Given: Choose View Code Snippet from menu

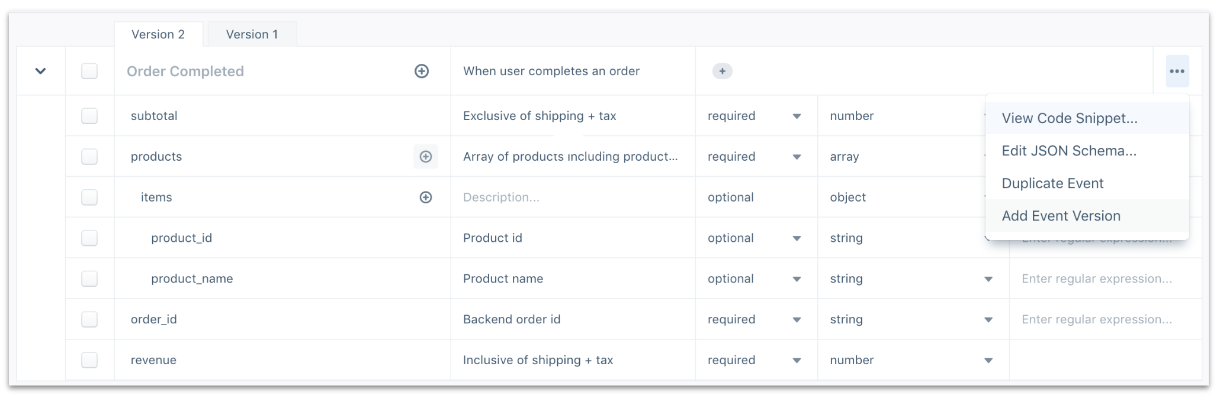Looking at the screenshot, I should coord(1069,118).
